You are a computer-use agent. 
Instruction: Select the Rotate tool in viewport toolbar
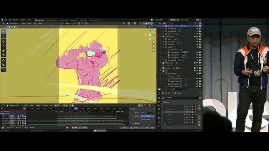pos(4,46)
